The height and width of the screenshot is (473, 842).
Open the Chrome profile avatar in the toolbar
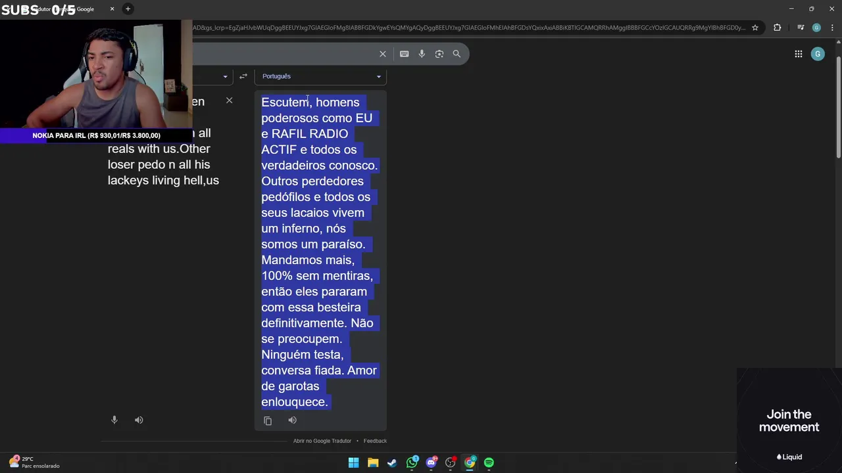coord(816,28)
